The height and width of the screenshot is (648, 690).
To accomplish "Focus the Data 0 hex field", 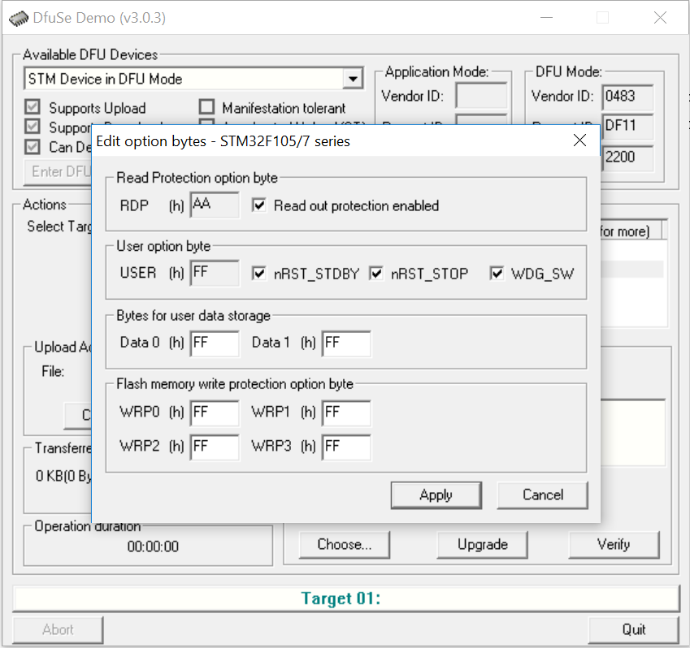I will 215,343.
